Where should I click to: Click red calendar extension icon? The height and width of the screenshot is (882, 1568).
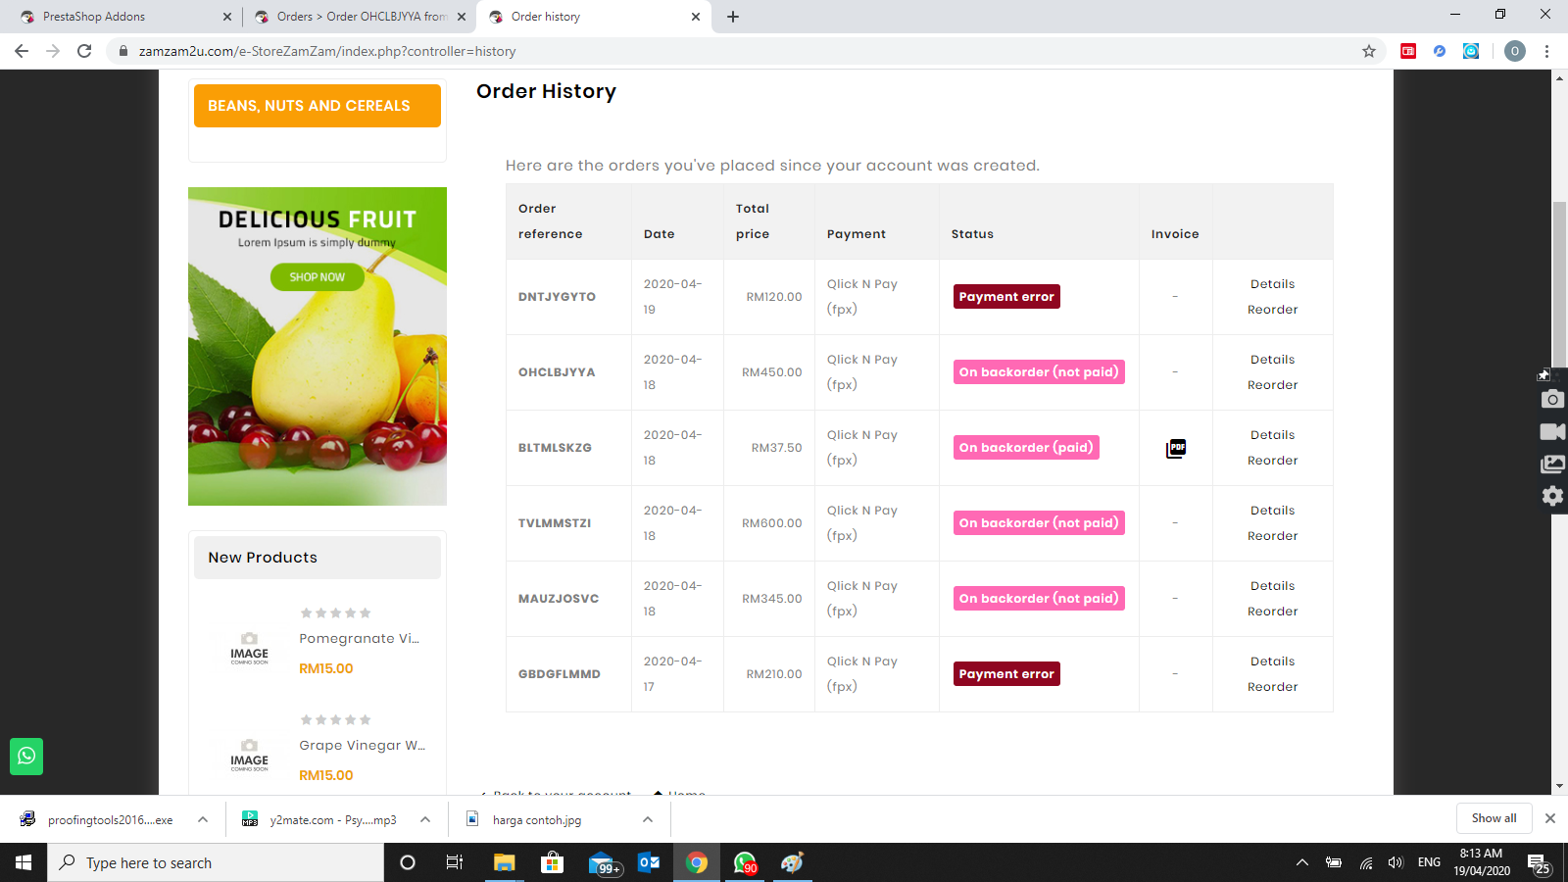click(1408, 51)
